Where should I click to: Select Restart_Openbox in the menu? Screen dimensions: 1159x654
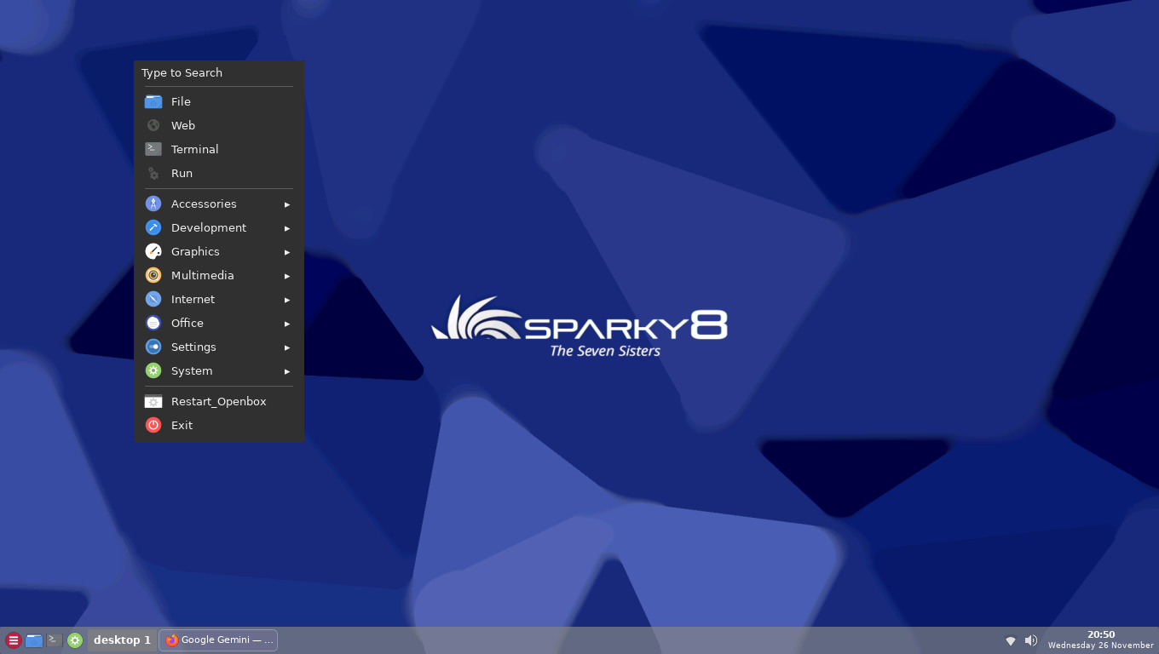coord(218,401)
